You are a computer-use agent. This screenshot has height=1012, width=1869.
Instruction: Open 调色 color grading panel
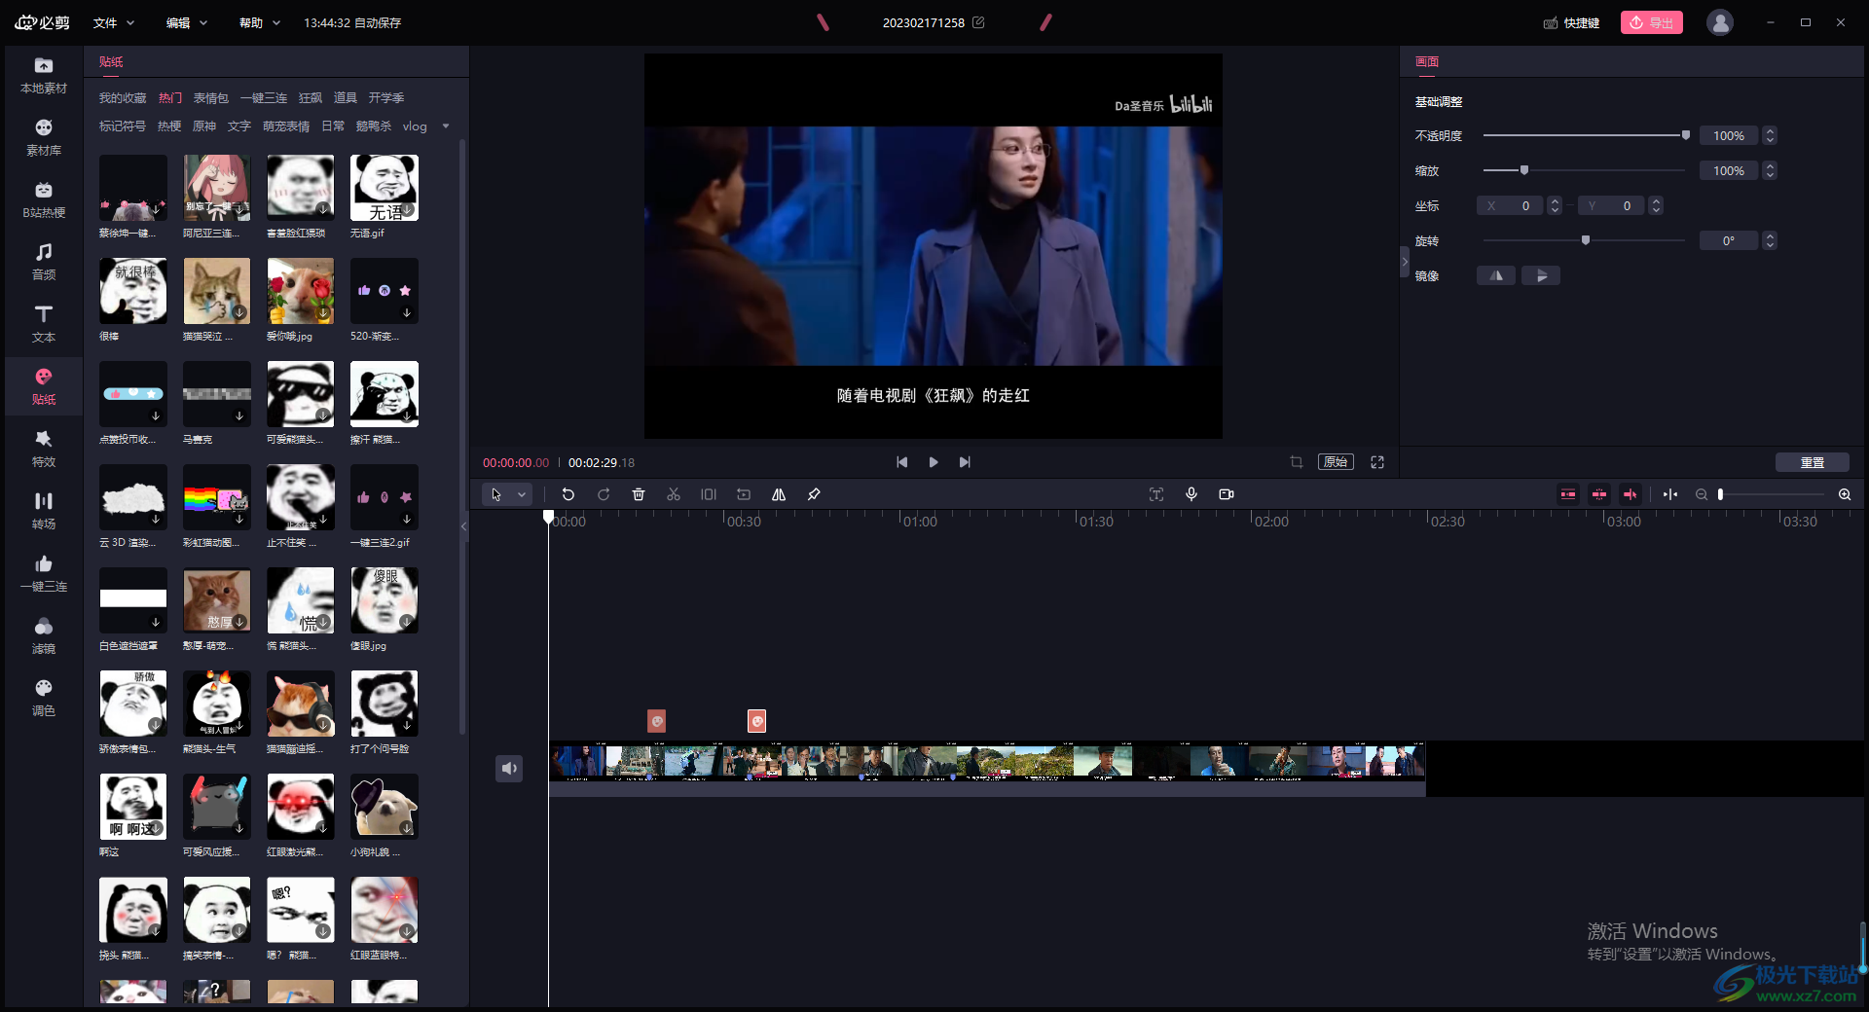pyautogui.click(x=44, y=698)
